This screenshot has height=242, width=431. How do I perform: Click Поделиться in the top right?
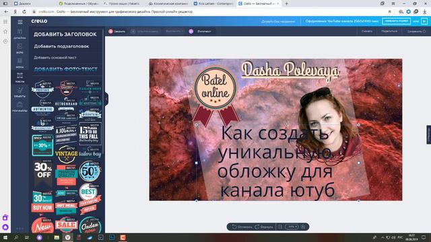pyautogui.click(x=389, y=32)
